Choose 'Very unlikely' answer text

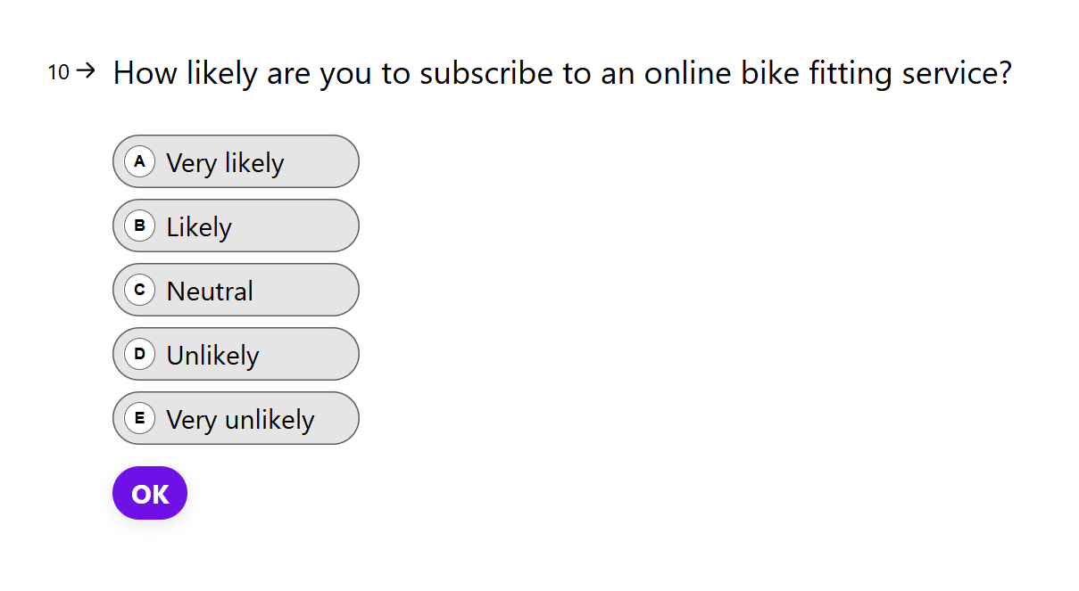(240, 420)
